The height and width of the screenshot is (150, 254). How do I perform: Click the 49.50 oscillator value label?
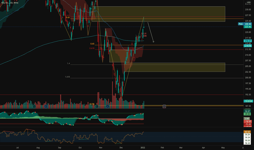click(247, 114)
